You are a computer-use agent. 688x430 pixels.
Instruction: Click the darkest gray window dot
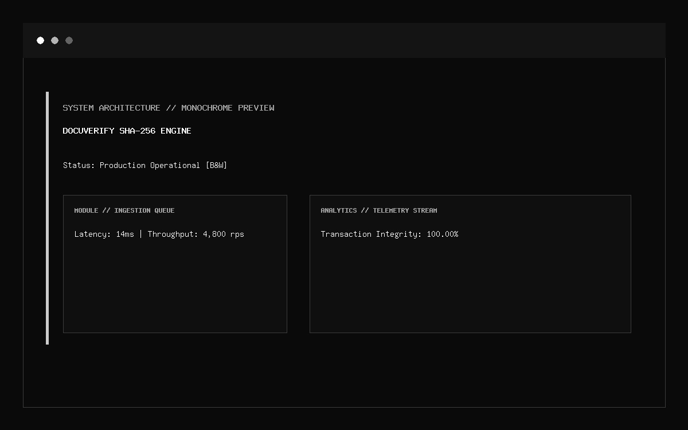(69, 40)
